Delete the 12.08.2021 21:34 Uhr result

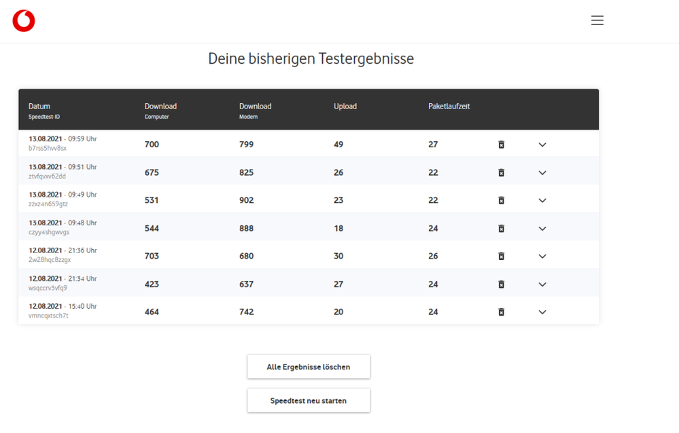point(501,284)
